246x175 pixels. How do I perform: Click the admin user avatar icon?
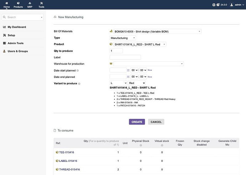[232, 5]
